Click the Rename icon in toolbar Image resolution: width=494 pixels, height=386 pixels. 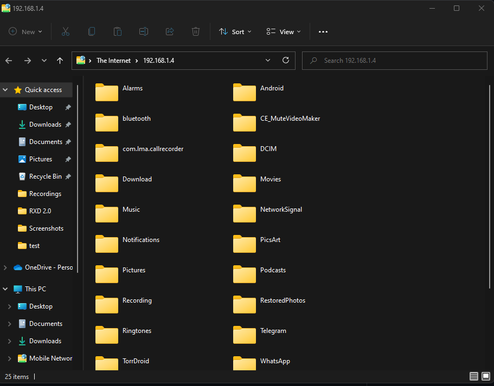tap(144, 31)
